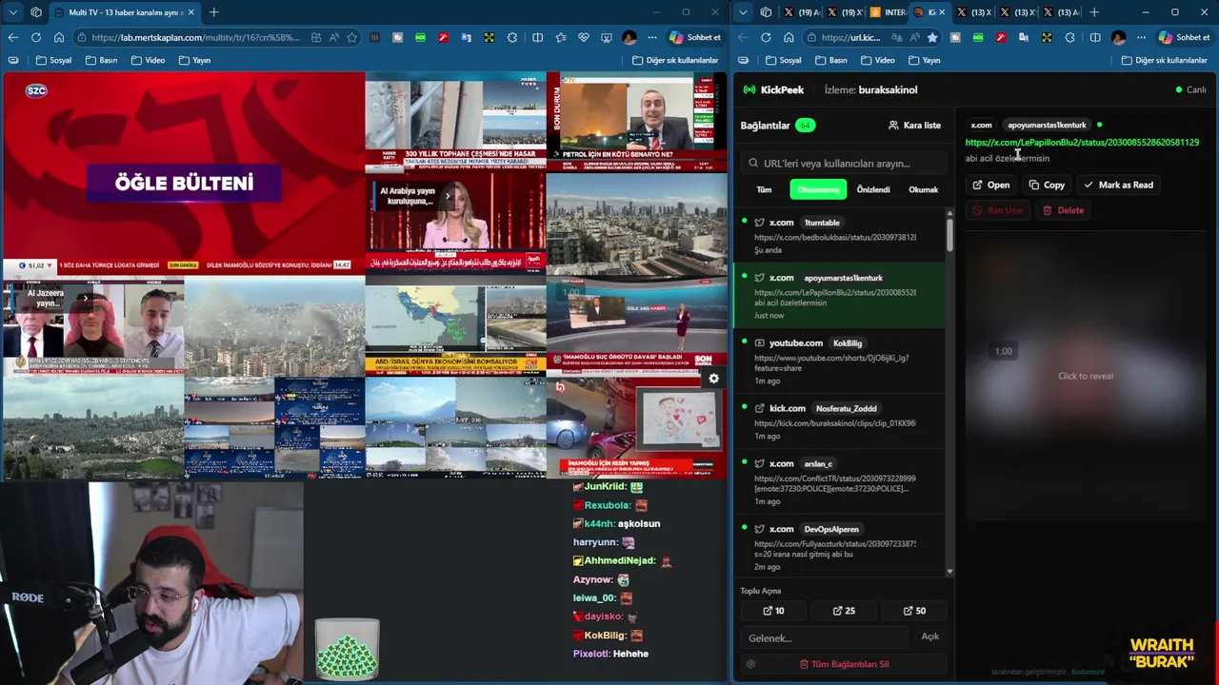
Task: Go home in the left browser window
Action: (58, 38)
